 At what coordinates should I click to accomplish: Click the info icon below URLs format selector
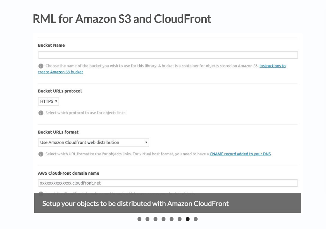pyautogui.click(x=41, y=154)
